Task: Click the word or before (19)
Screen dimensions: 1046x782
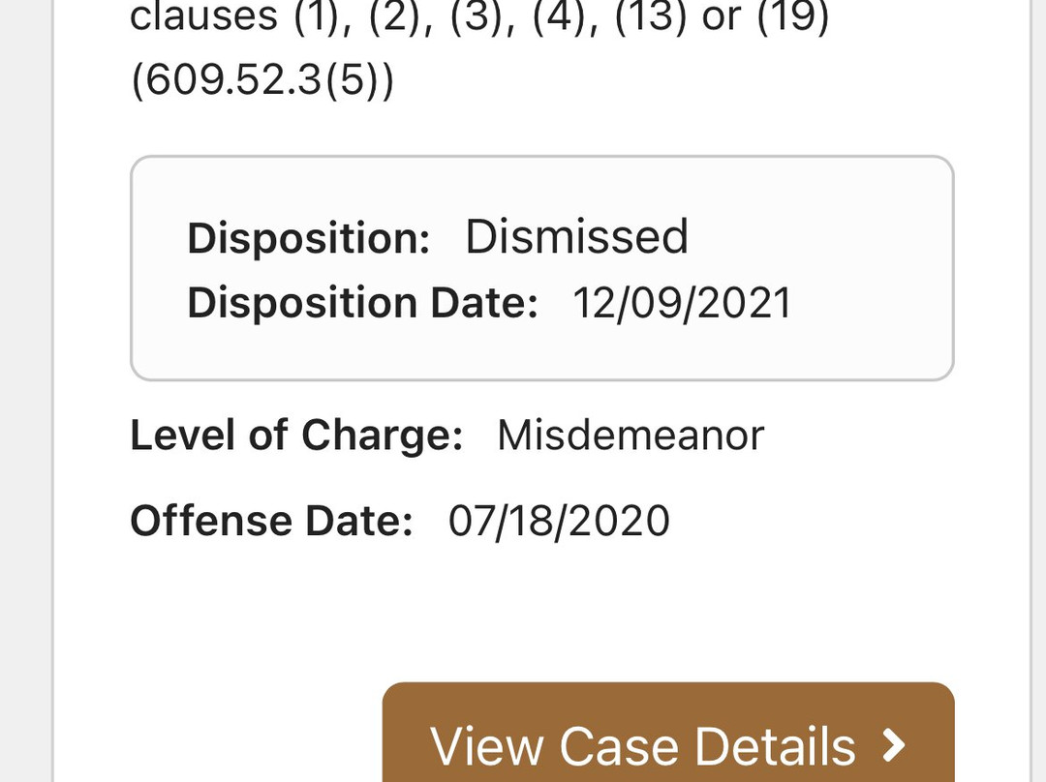Action: pos(721,17)
